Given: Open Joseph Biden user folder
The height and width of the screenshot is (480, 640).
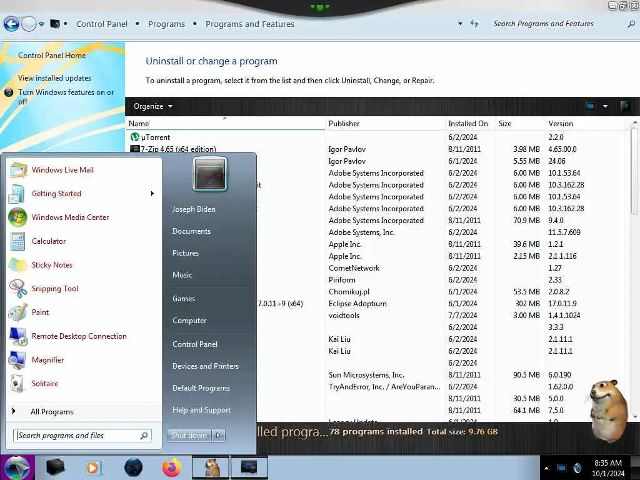Looking at the screenshot, I should click(194, 209).
